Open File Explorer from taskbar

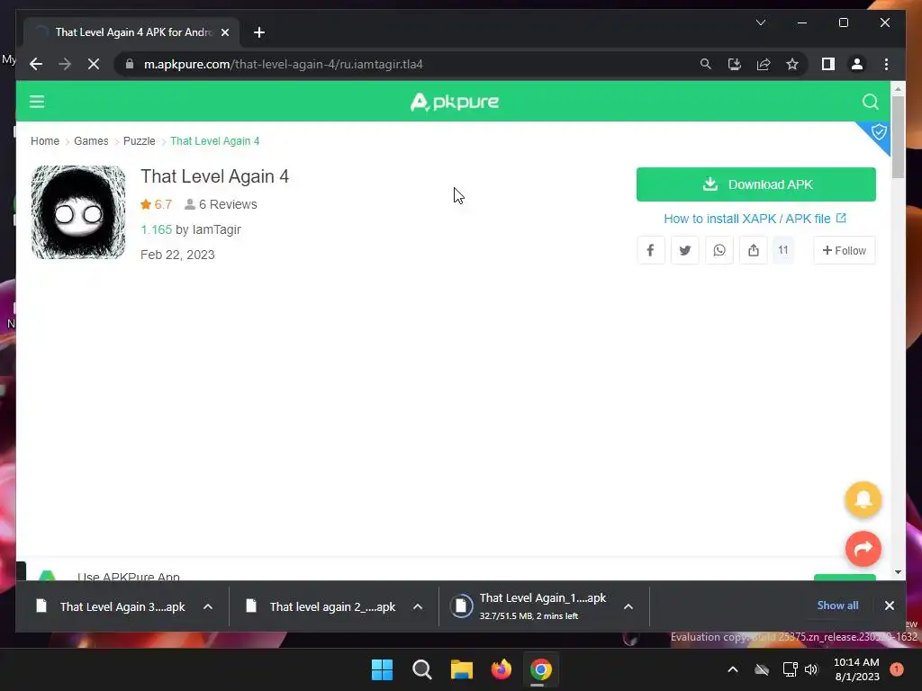coord(462,669)
